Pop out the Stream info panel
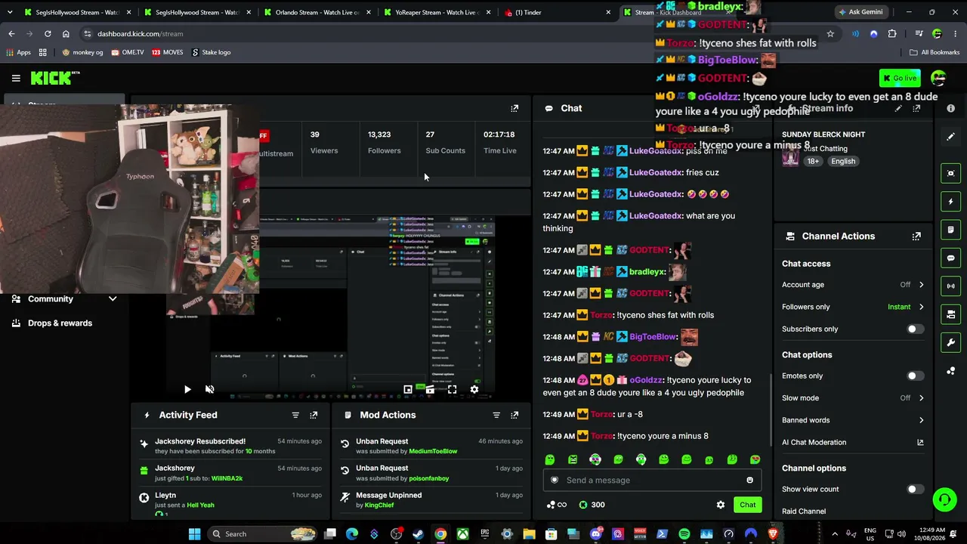967x544 pixels. click(916, 109)
